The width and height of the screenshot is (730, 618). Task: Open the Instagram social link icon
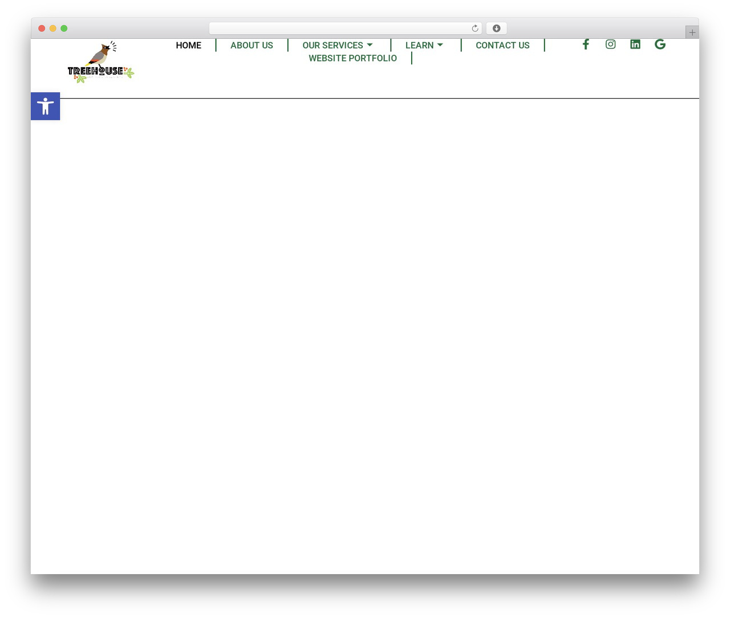tap(610, 44)
